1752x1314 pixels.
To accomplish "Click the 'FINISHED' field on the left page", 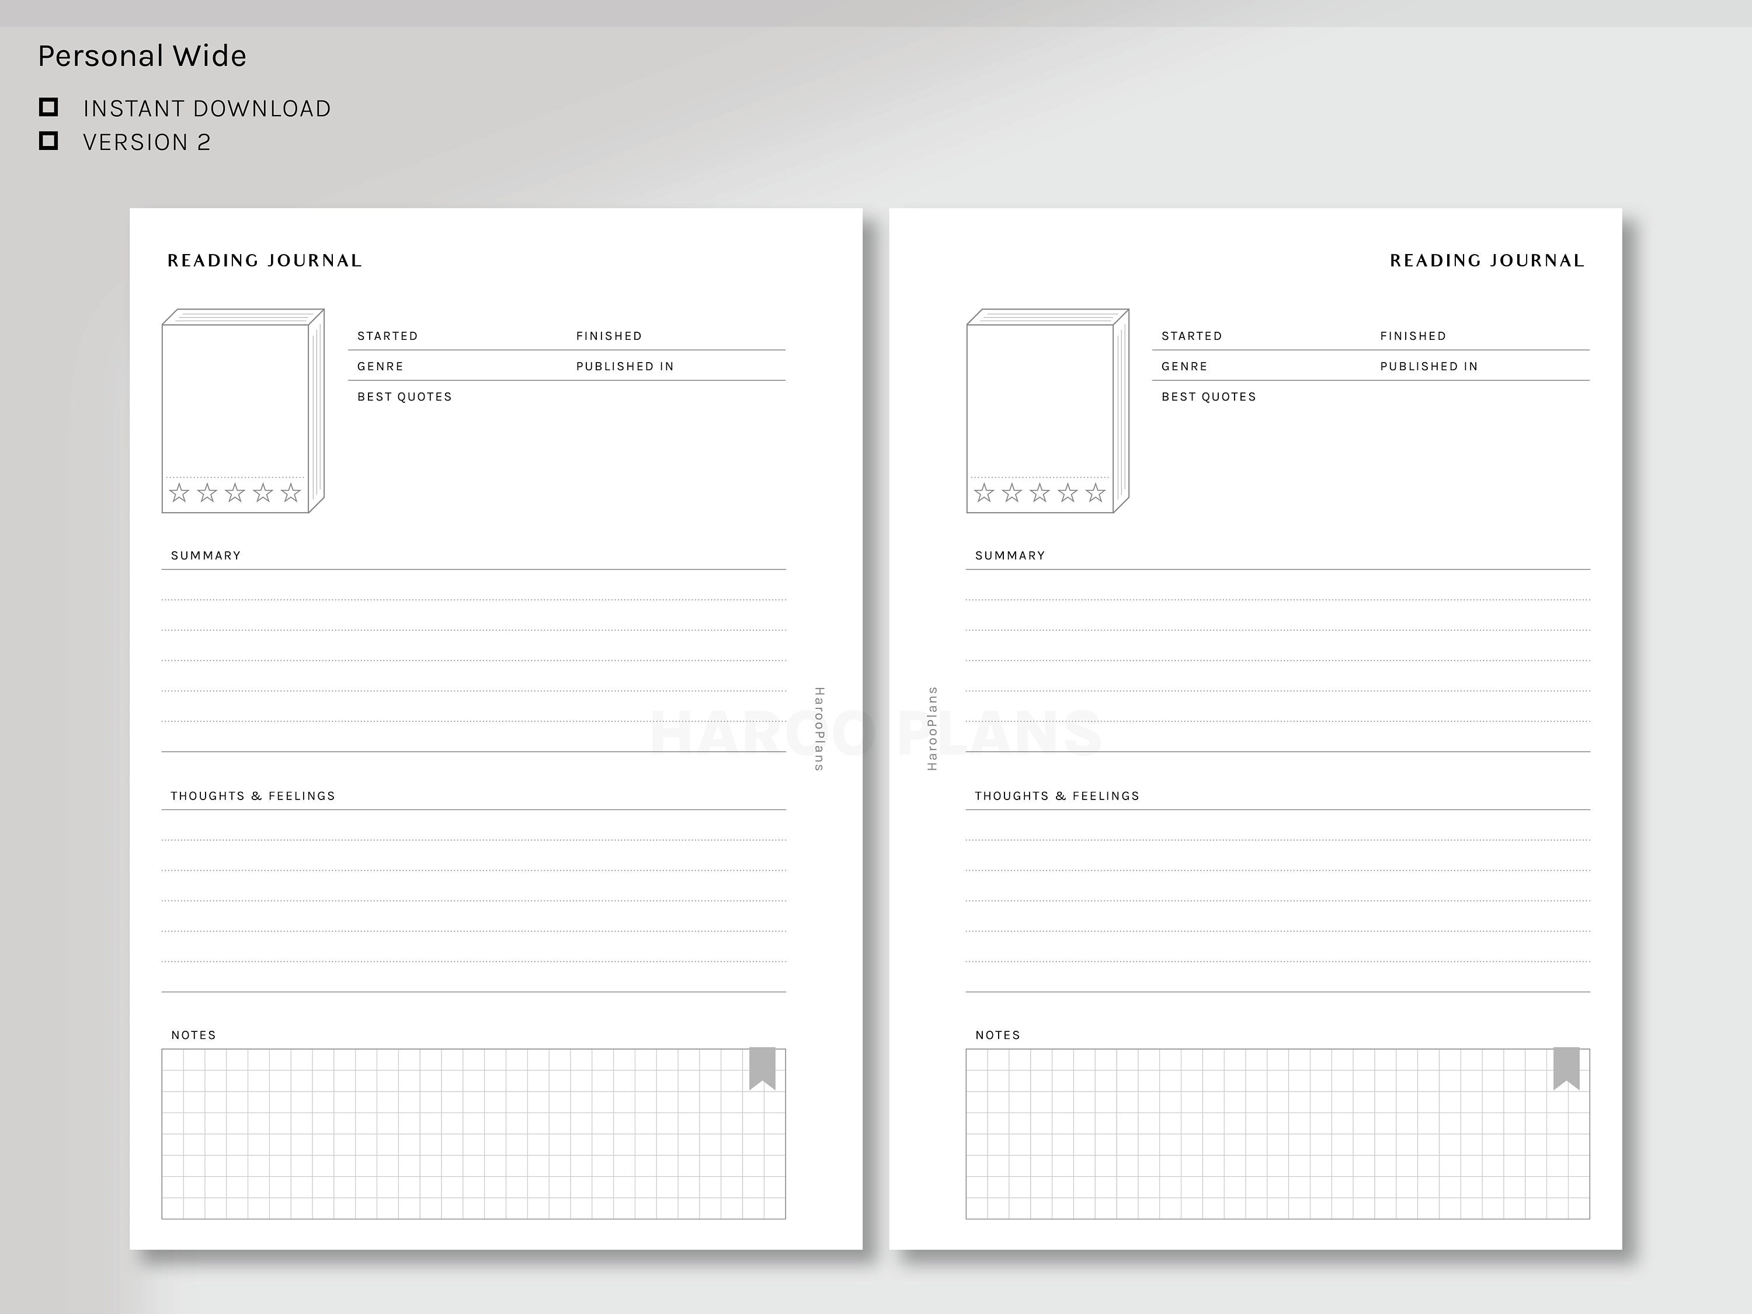I will coord(677,336).
